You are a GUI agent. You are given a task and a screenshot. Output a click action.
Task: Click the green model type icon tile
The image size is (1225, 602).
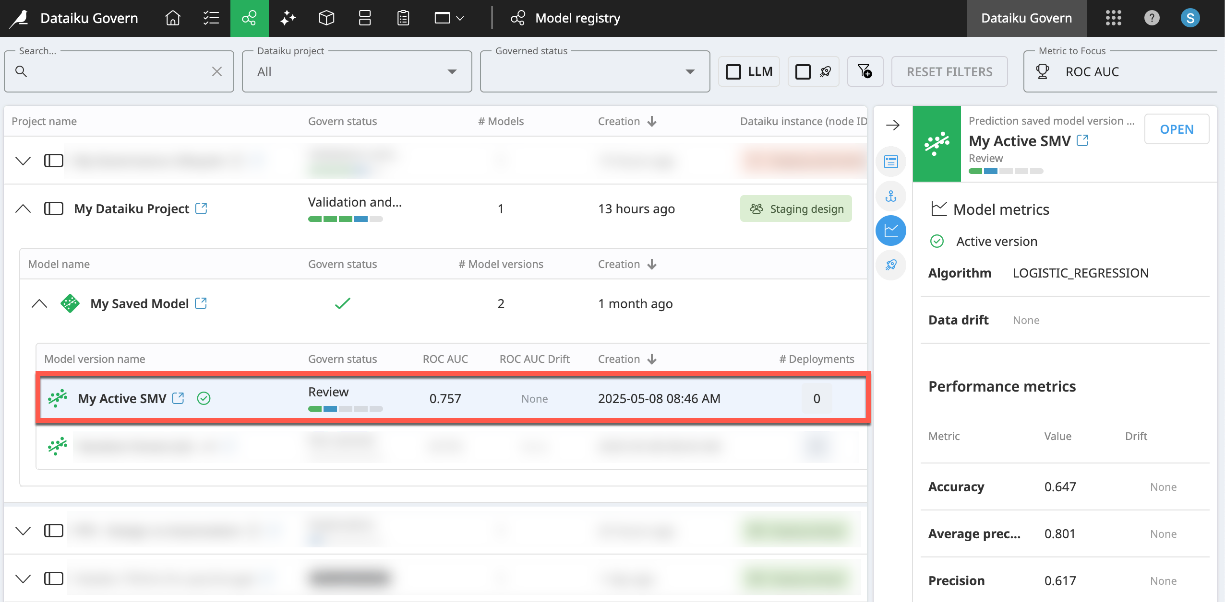coord(937,144)
